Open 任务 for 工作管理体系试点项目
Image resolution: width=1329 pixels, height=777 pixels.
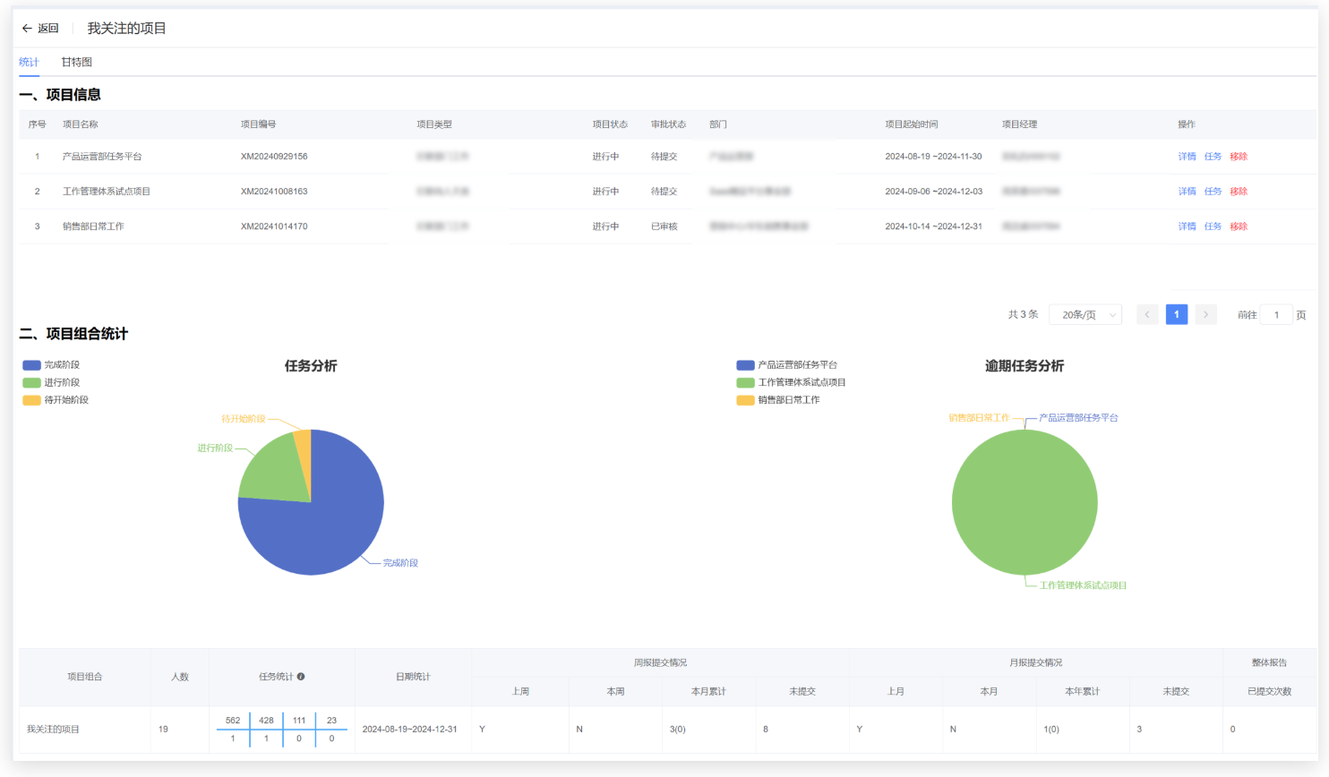pyautogui.click(x=1213, y=192)
